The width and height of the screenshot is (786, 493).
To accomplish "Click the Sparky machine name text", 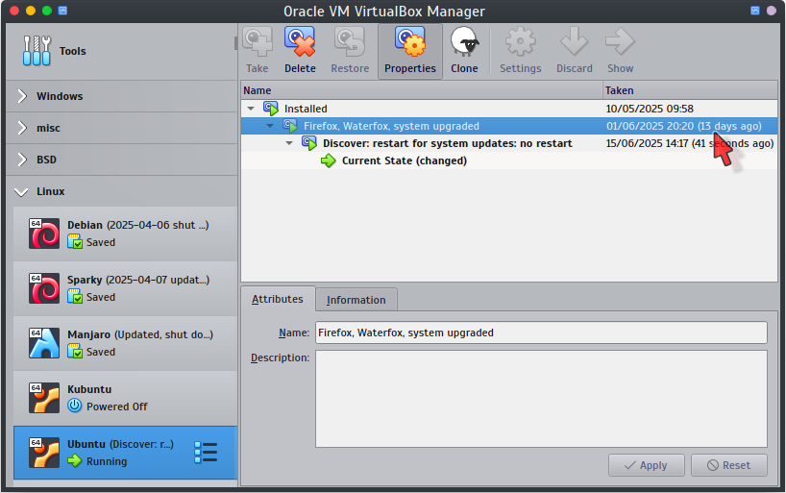I will click(x=85, y=280).
